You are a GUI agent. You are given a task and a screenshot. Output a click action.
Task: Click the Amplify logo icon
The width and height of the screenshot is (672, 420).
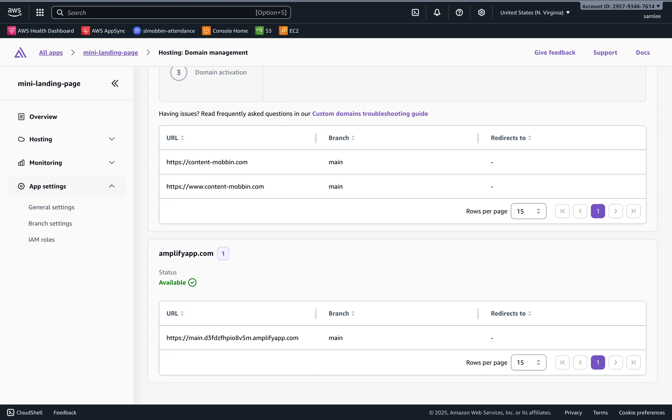(20, 52)
